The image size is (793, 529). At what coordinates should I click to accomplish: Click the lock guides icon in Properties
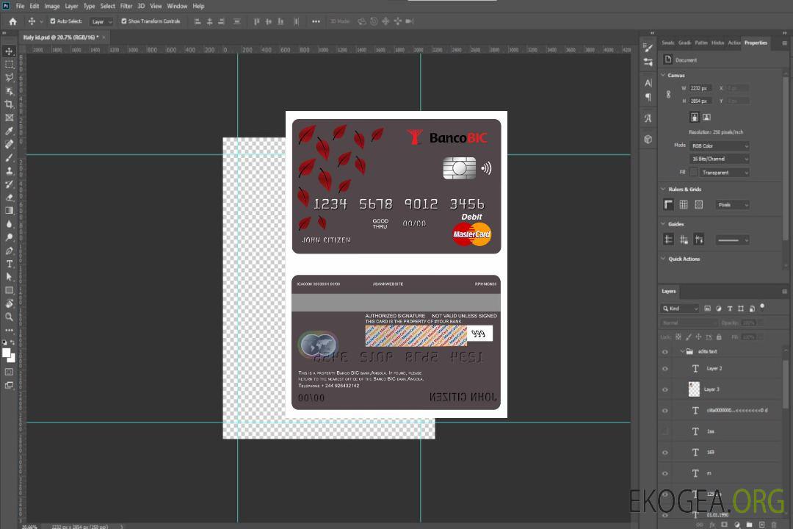pos(684,240)
